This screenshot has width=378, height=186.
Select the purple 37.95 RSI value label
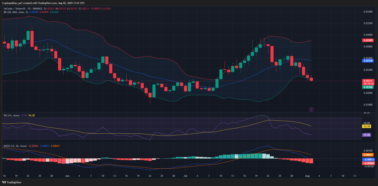click(367, 135)
